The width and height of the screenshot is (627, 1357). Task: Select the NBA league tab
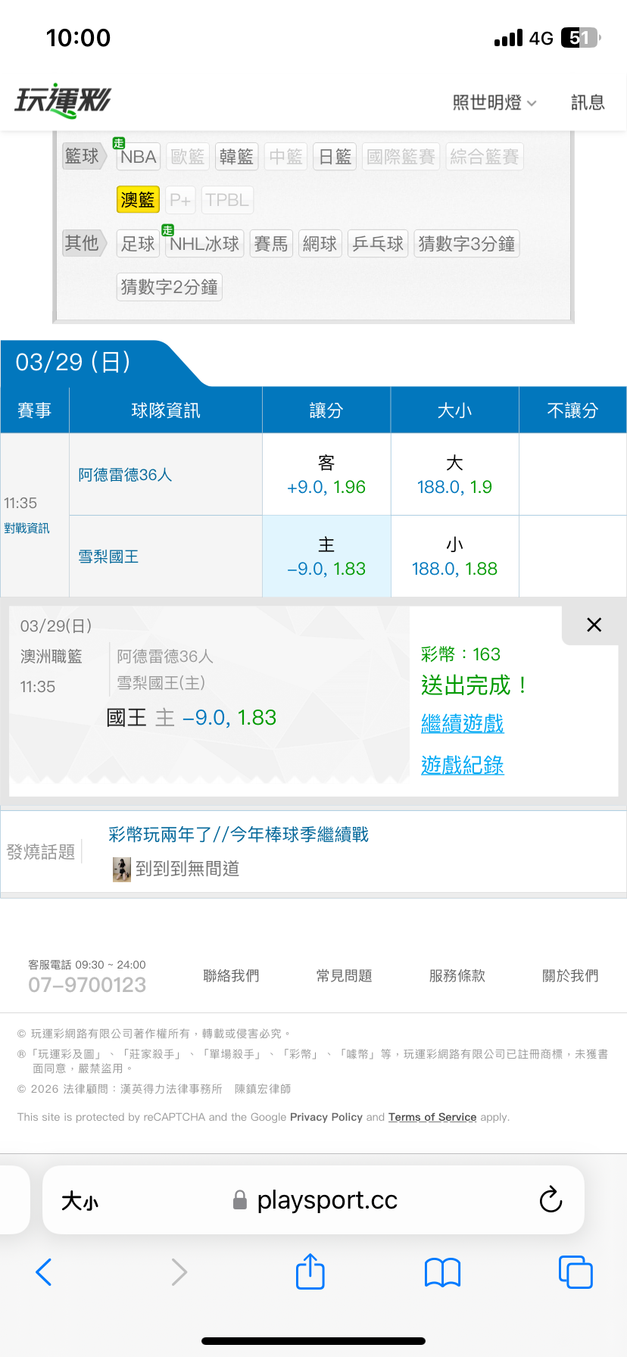point(138,157)
